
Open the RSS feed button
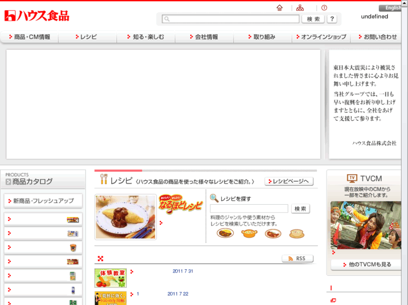click(297, 259)
